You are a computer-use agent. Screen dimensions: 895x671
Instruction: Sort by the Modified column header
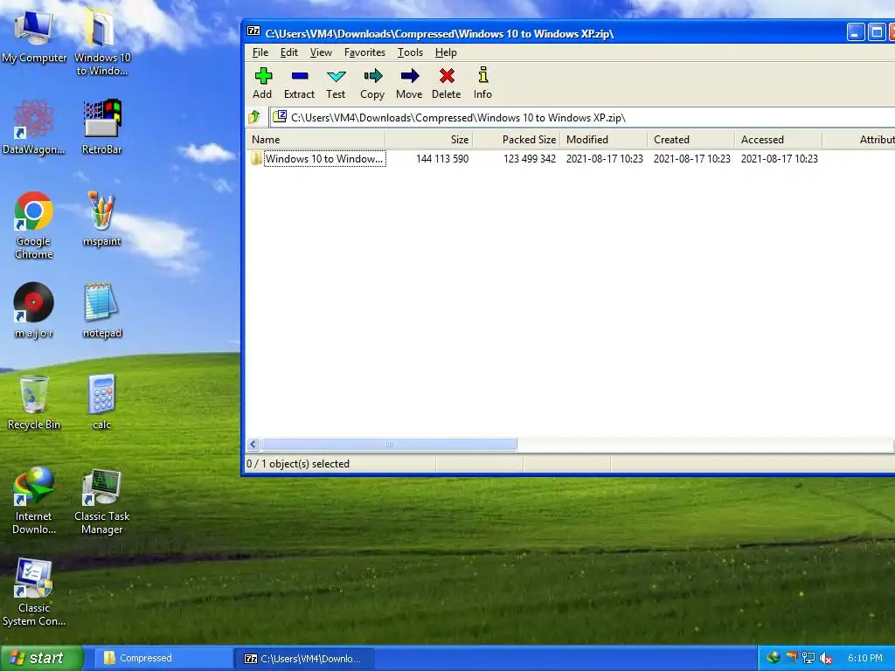604,140
